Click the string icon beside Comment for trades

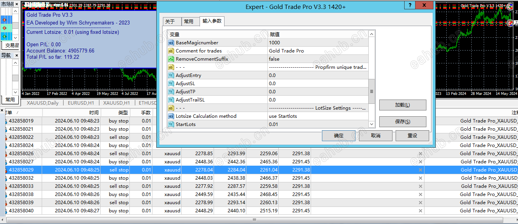point(171,51)
